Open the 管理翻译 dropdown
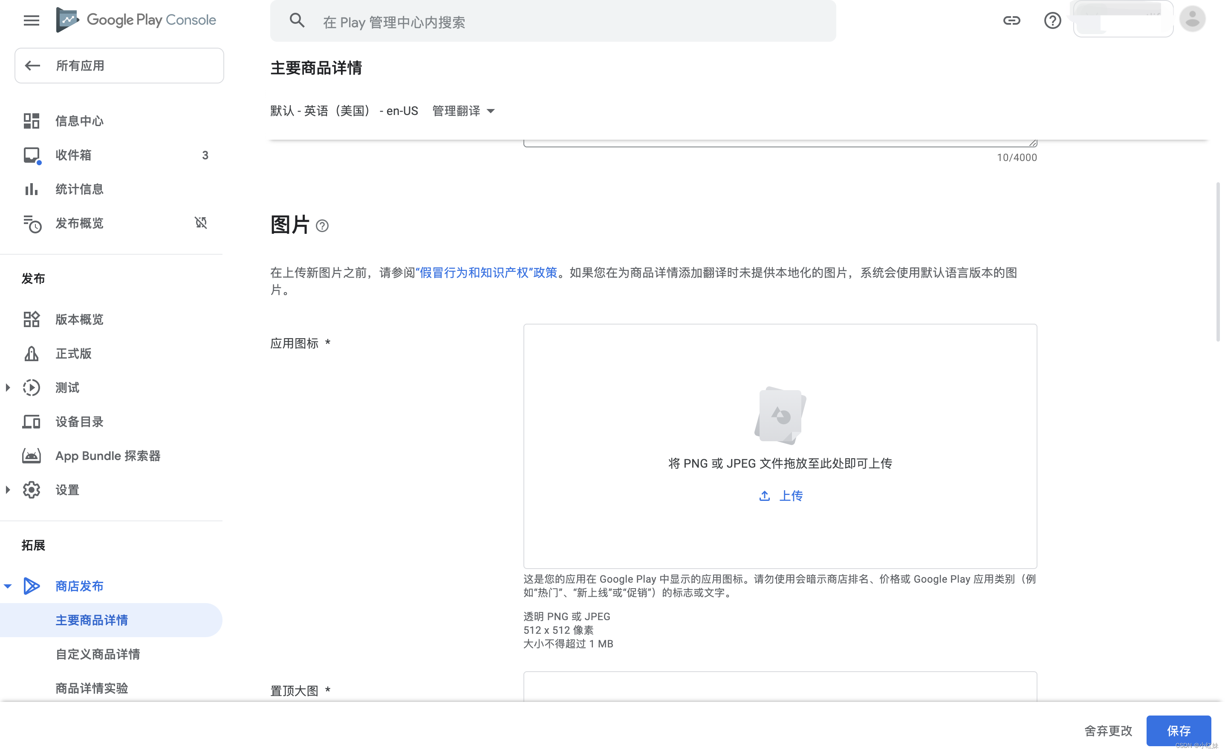Screen dimensions: 1225x753 (462, 111)
